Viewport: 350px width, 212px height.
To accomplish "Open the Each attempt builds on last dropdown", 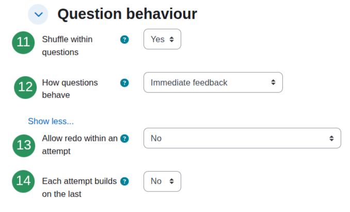I will 162,182.
